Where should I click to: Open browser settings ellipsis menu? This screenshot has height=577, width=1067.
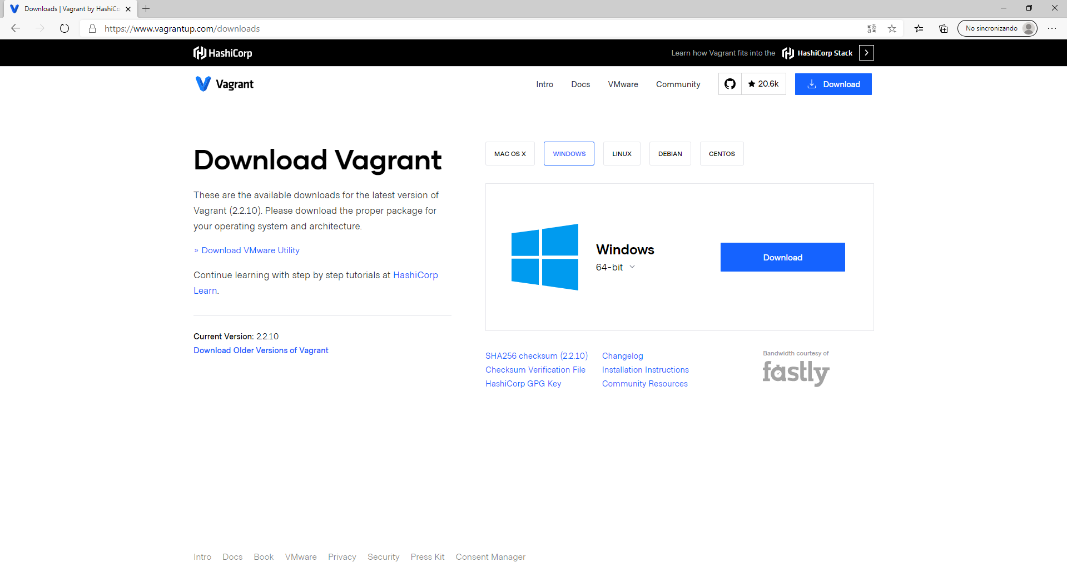(1051, 28)
